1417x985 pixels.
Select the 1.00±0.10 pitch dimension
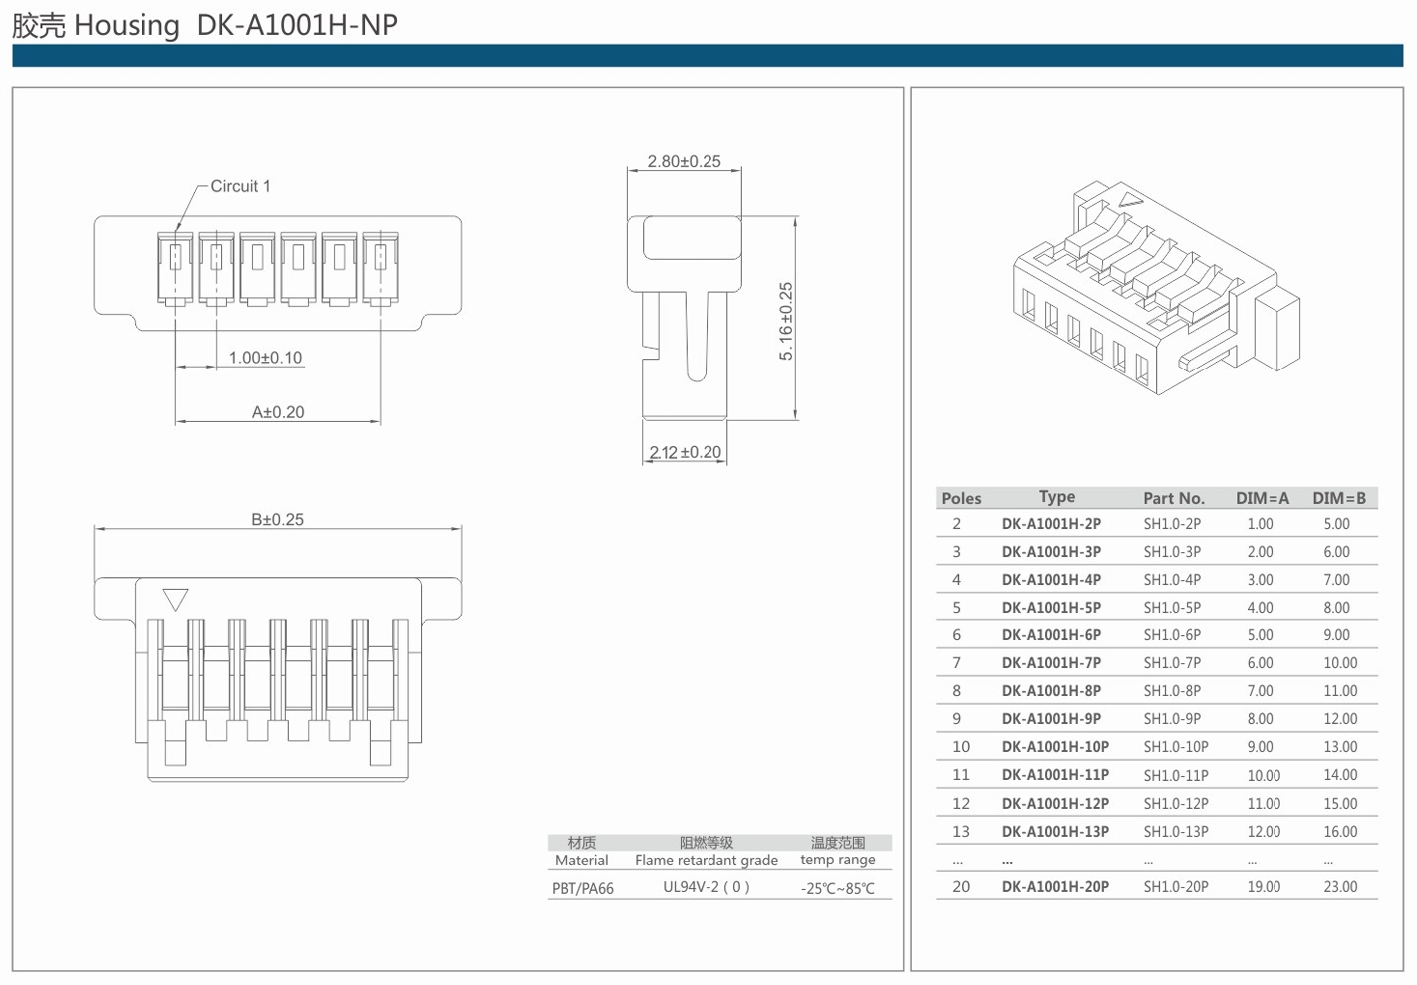click(x=265, y=358)
